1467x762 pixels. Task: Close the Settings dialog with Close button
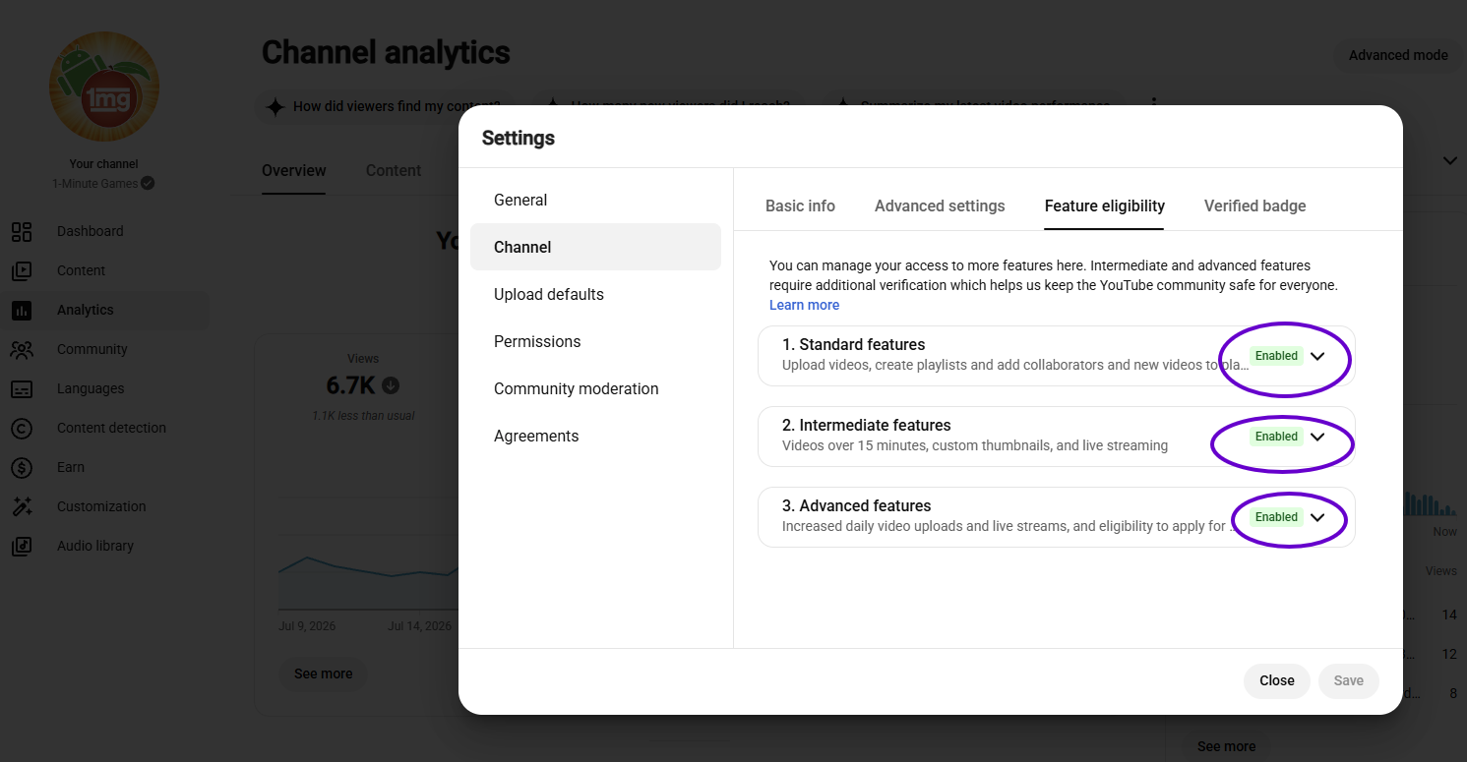click(x=1276, y=680)
